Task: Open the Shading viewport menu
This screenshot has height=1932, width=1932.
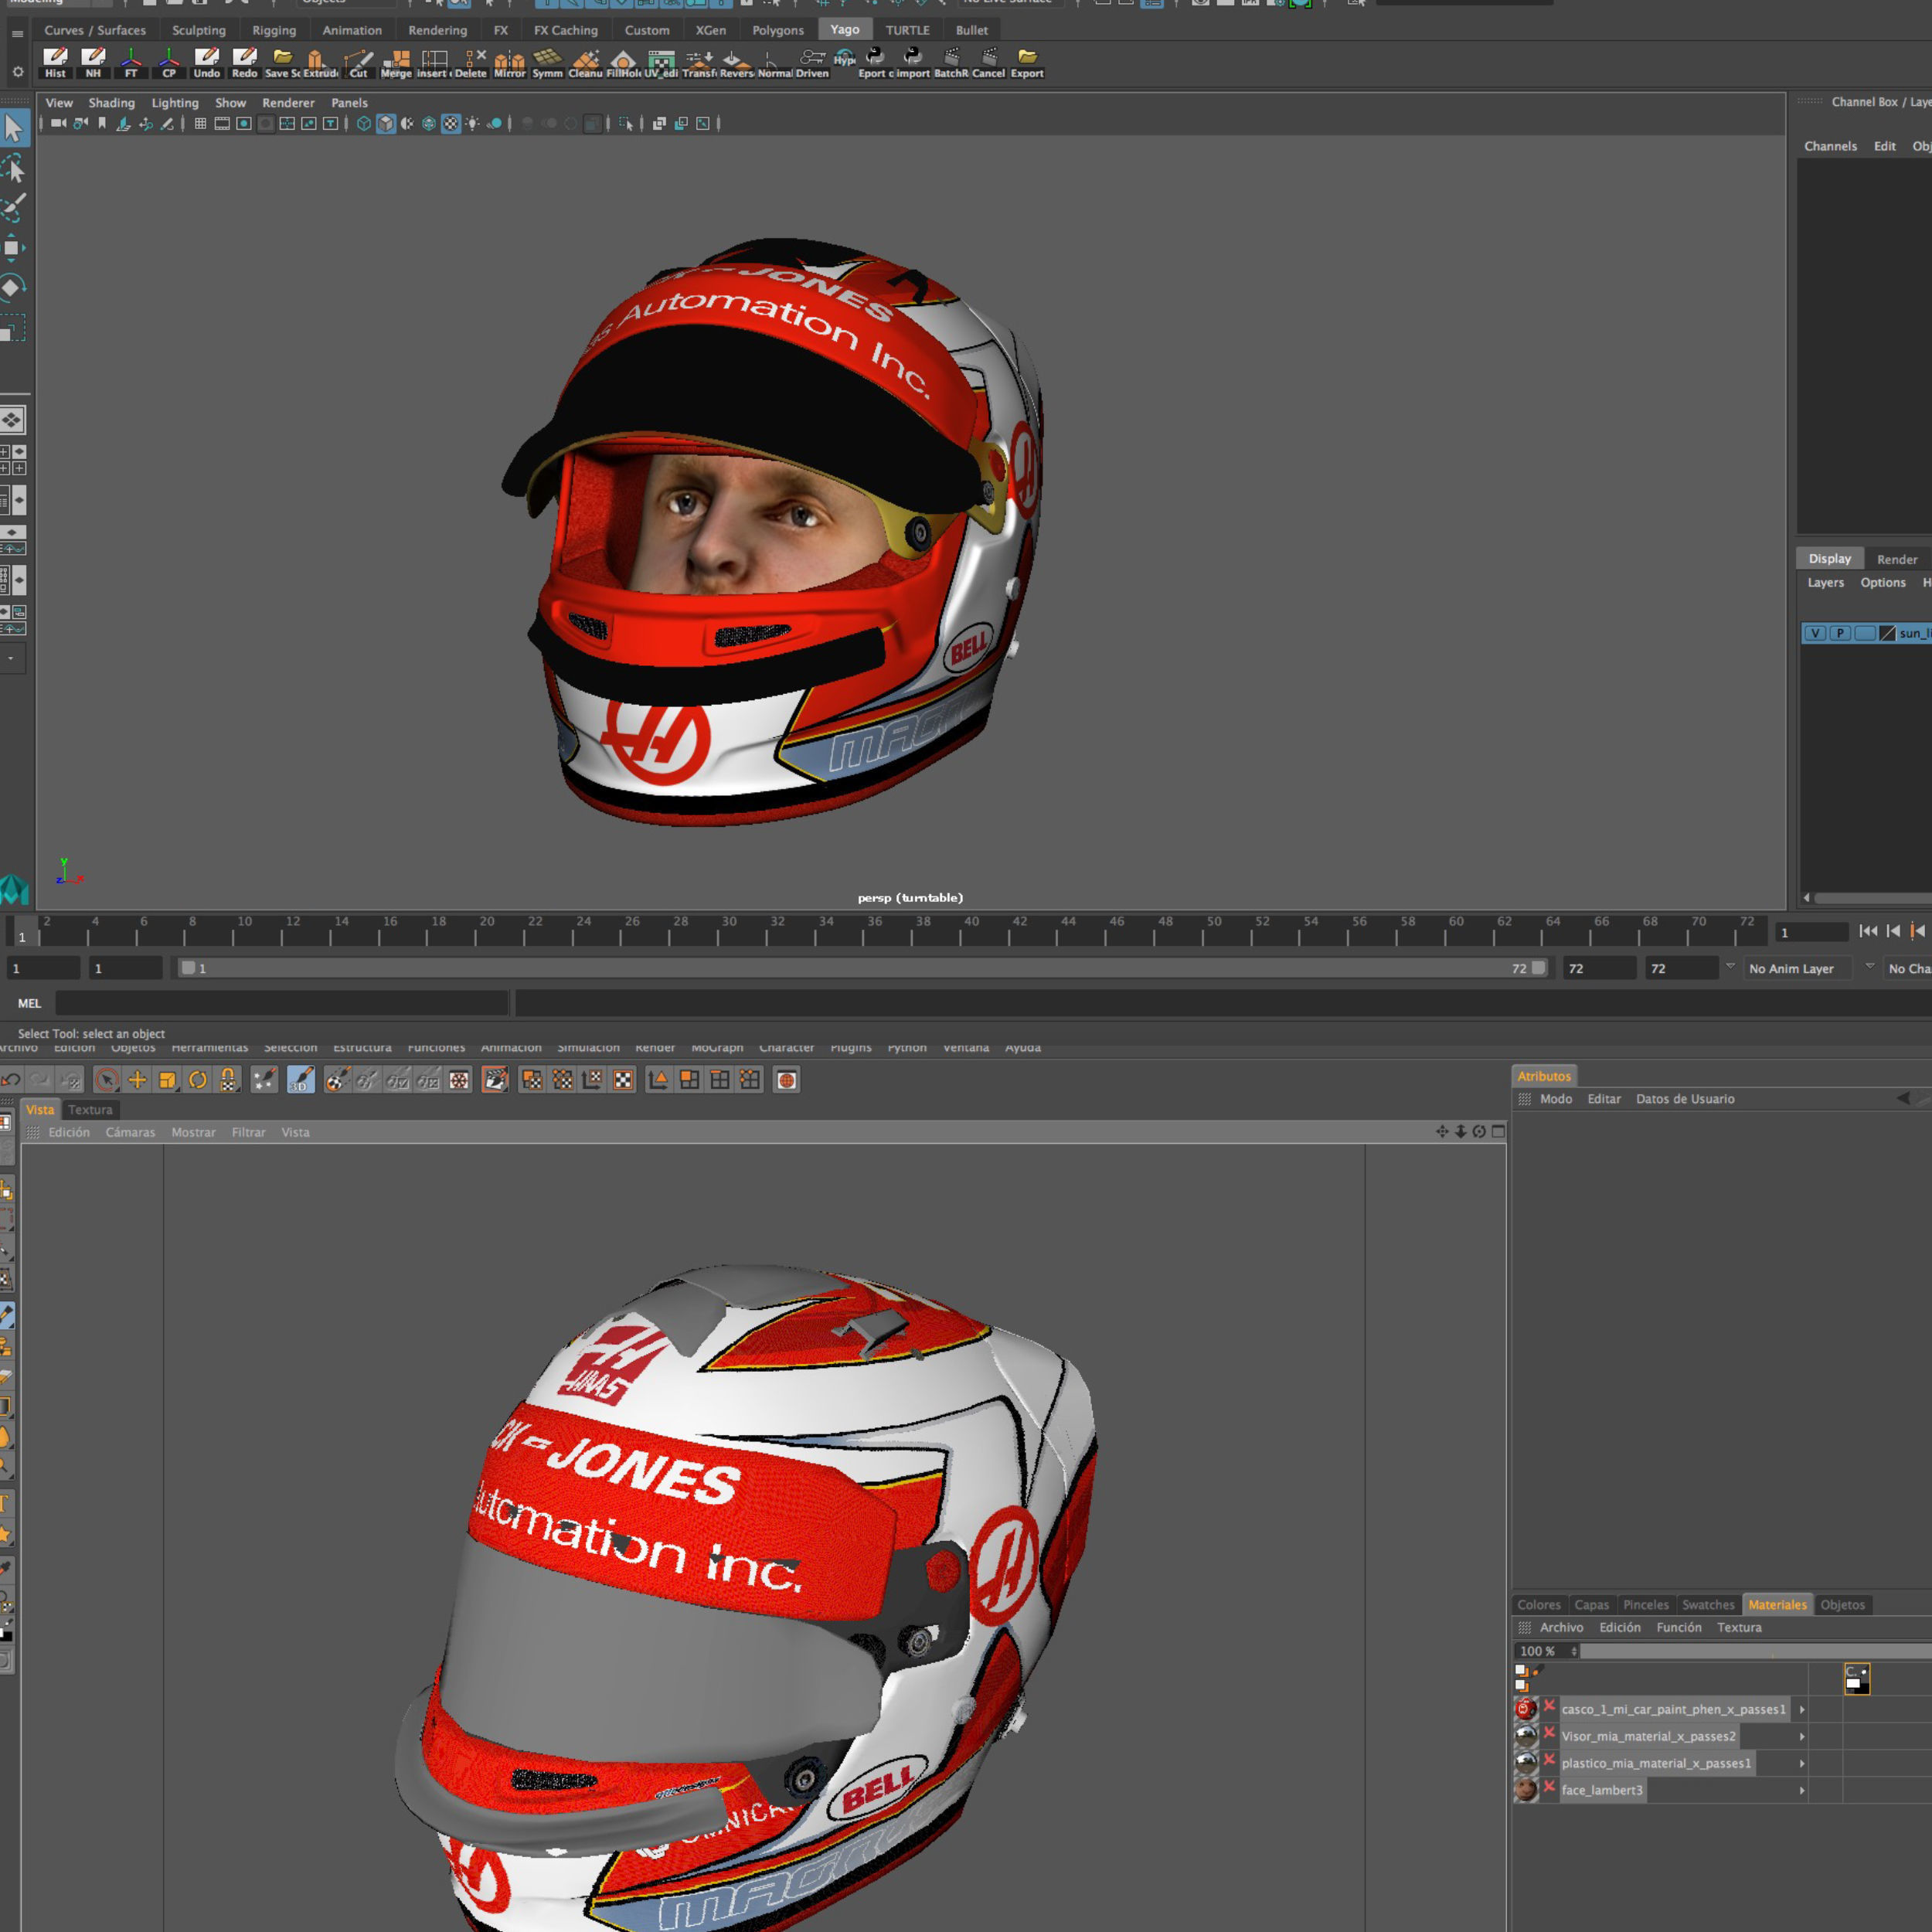Action: (111, 103)
